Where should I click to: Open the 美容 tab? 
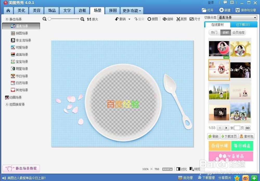coord(37,11)
